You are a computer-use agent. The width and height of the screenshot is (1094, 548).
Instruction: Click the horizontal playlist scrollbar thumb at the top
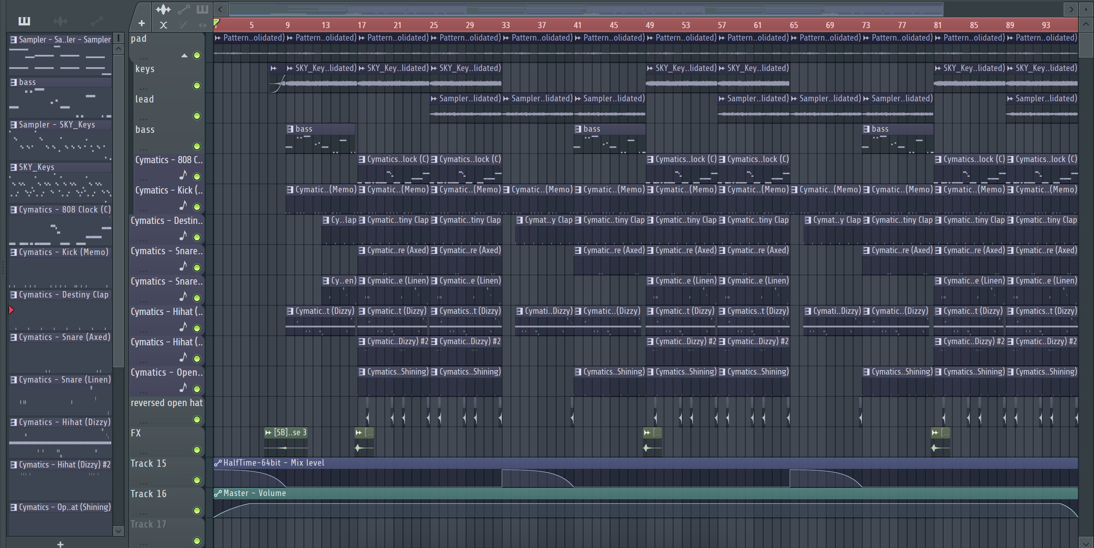coord(586,9)
